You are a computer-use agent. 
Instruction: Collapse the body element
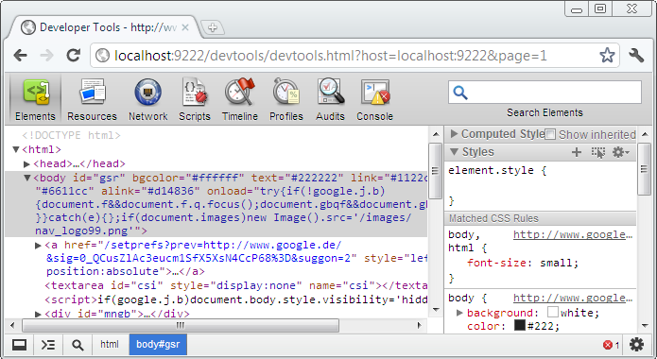click(x=27, y=178)
